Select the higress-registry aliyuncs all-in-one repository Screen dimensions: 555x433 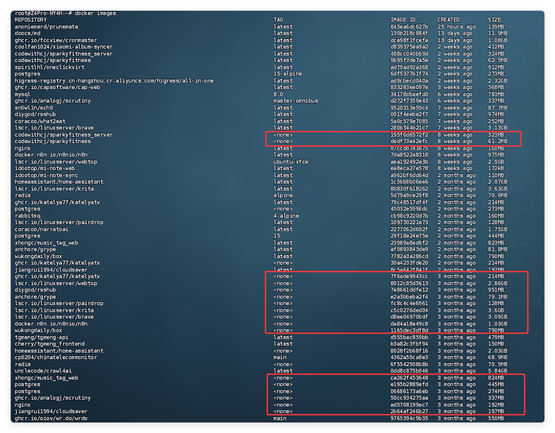tap(114, 81)
